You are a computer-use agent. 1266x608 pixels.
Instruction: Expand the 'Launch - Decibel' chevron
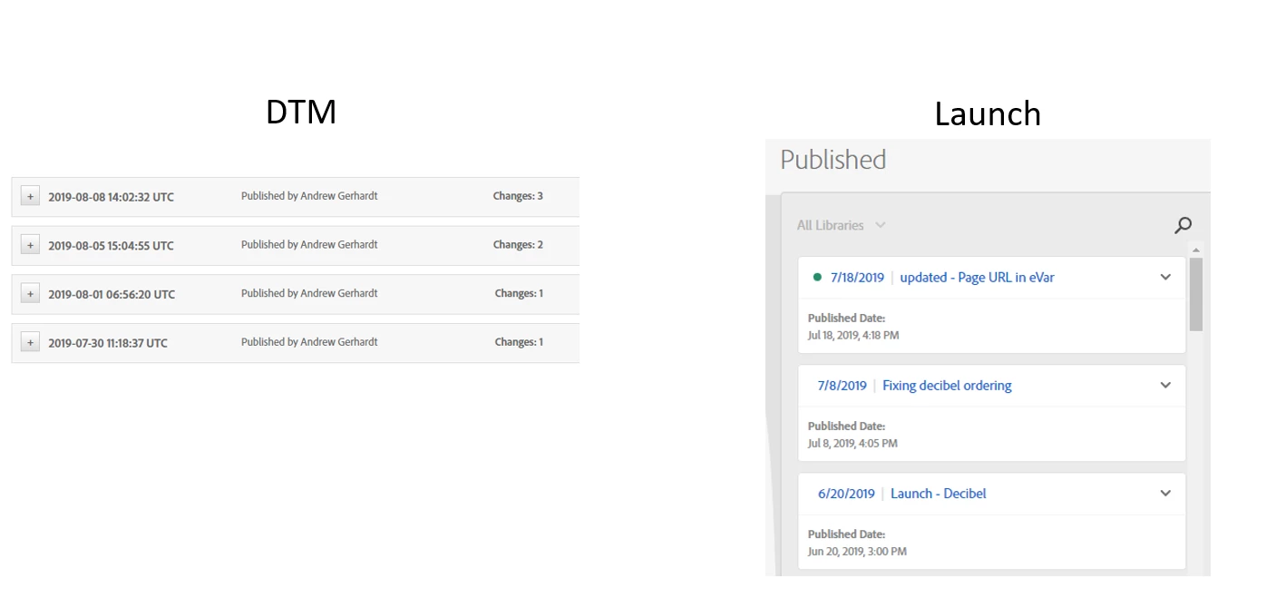(1165, 494)
